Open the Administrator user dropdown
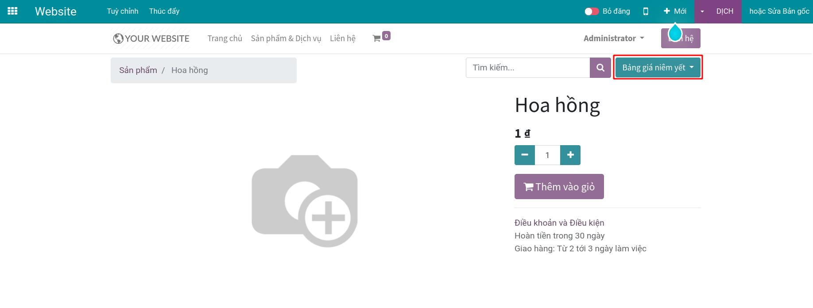Viewport: 813px width, 308px height. click(x=613, y=38)
